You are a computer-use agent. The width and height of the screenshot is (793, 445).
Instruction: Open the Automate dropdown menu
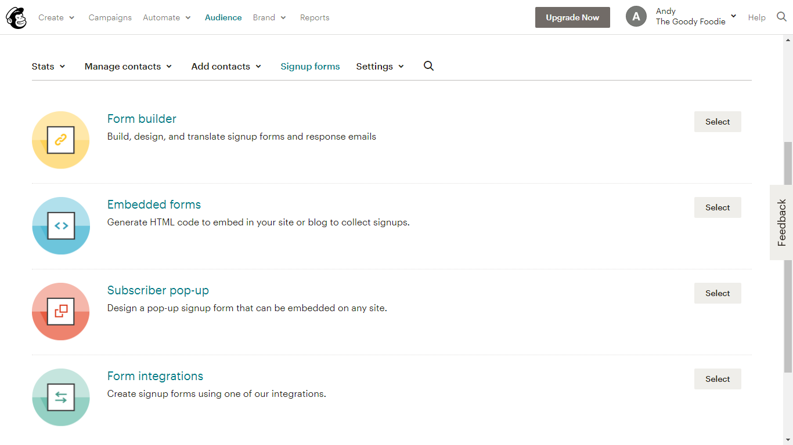167,17
